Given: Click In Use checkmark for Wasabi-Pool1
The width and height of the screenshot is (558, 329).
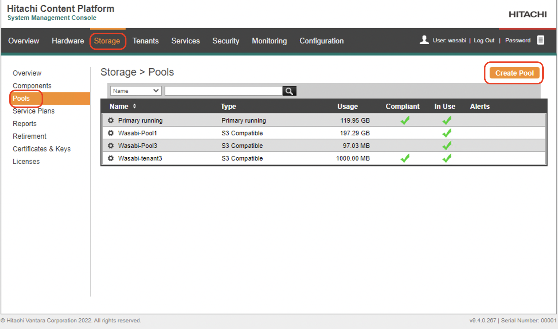Looking at the screenshot, I should (447, 133).
